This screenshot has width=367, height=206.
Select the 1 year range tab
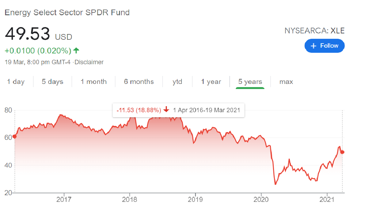point(211,82)
